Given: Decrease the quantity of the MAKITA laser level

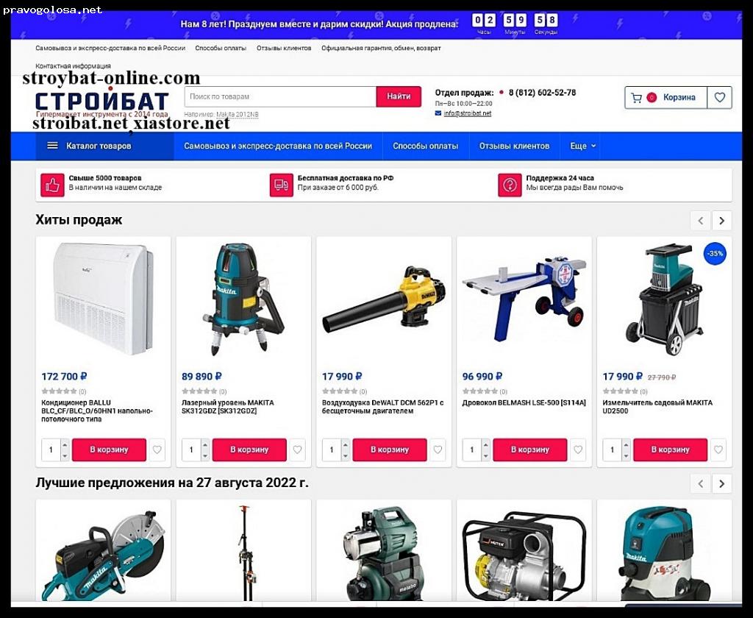Looking at the screenshot, I should click(205, 455).
